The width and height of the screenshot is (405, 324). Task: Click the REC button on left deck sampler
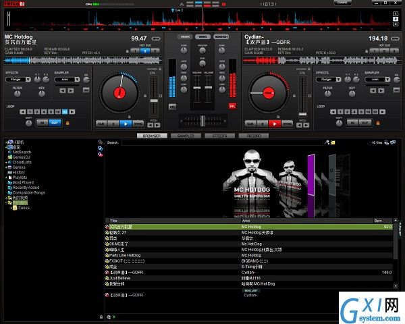[86, 90]
